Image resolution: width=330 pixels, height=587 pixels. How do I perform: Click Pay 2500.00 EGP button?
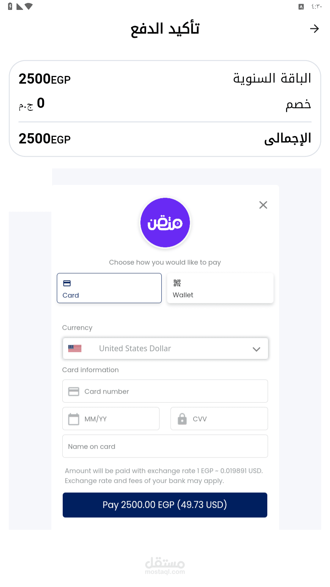pos(165,505)
